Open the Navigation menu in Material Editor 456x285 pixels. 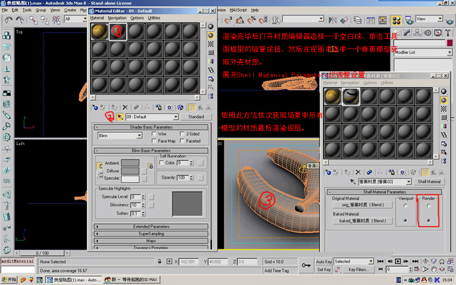[117, 18]
